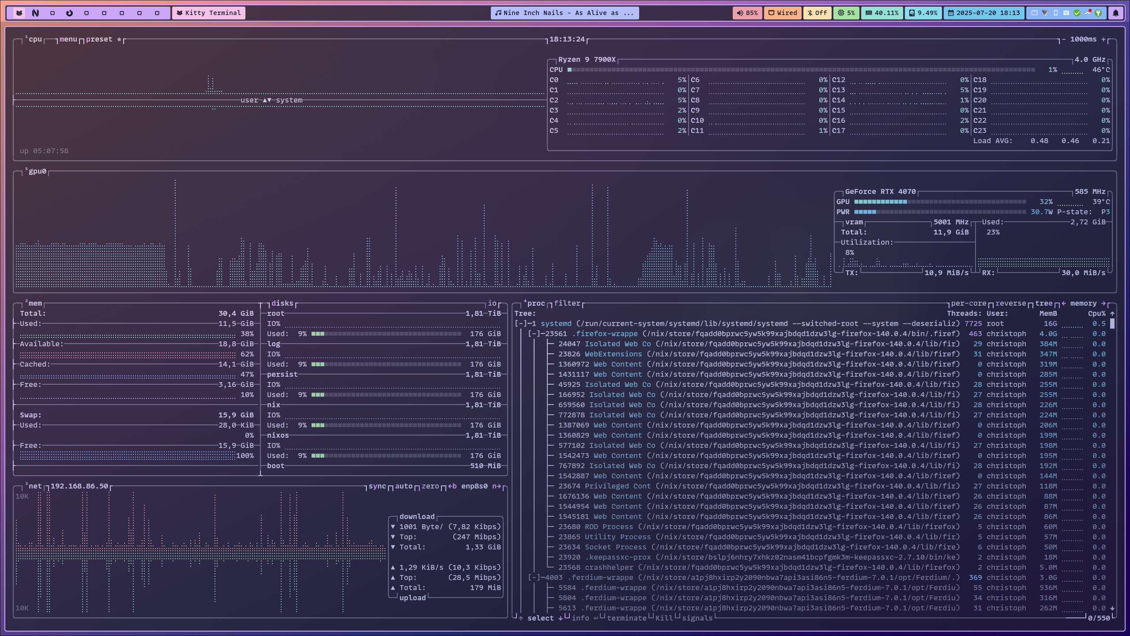Collapse the systemd process tree node
Screen dimensions: 1130x636
click(521, 324)
